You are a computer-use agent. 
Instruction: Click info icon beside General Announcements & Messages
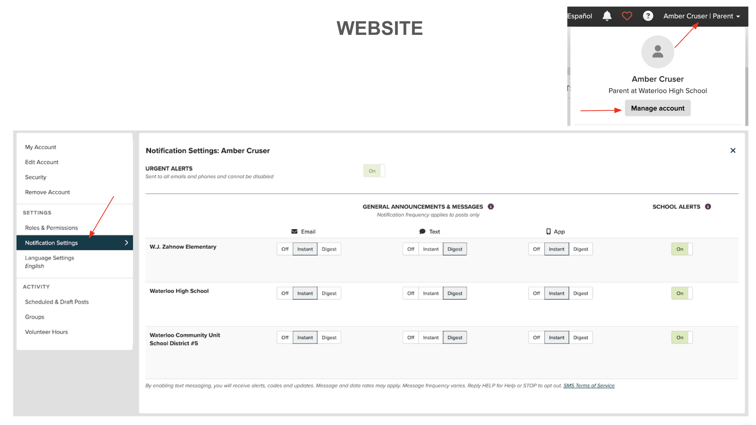point(491,207)
